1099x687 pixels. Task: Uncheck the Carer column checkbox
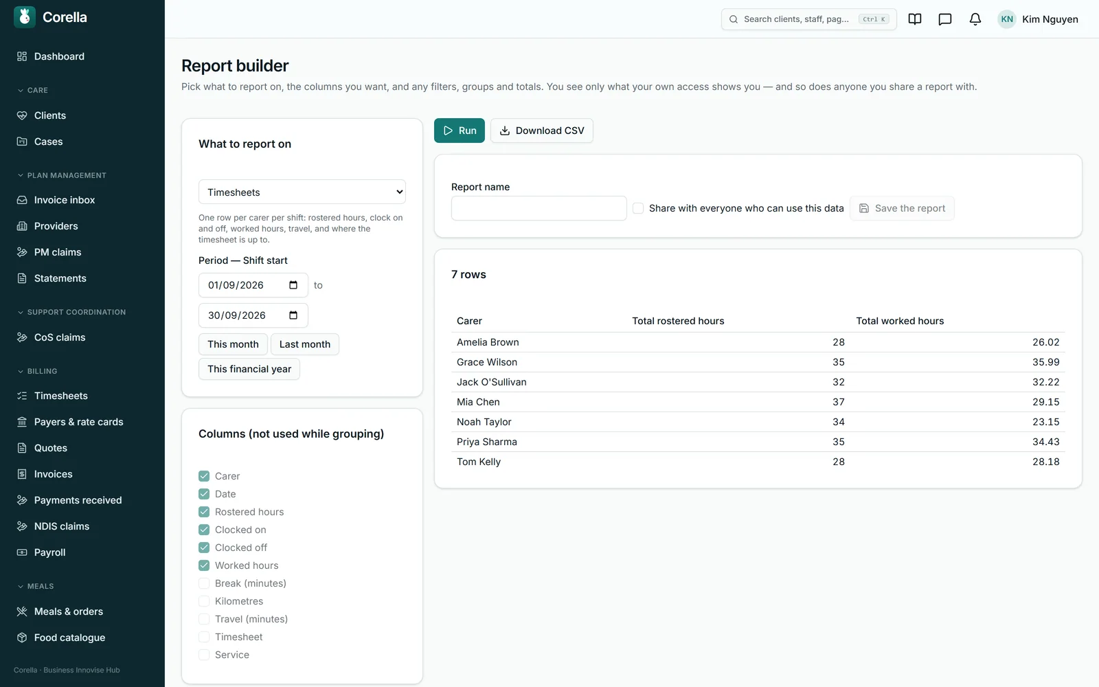click(x=204, y=476)
